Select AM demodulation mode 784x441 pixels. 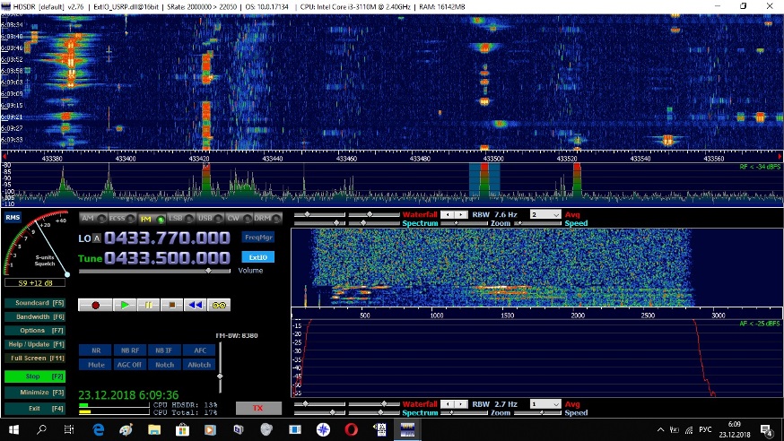click(87, 218)
